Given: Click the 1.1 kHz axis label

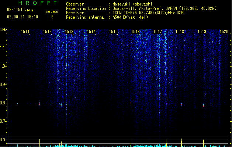Looking at the screenshot, I should pos(3,48).
